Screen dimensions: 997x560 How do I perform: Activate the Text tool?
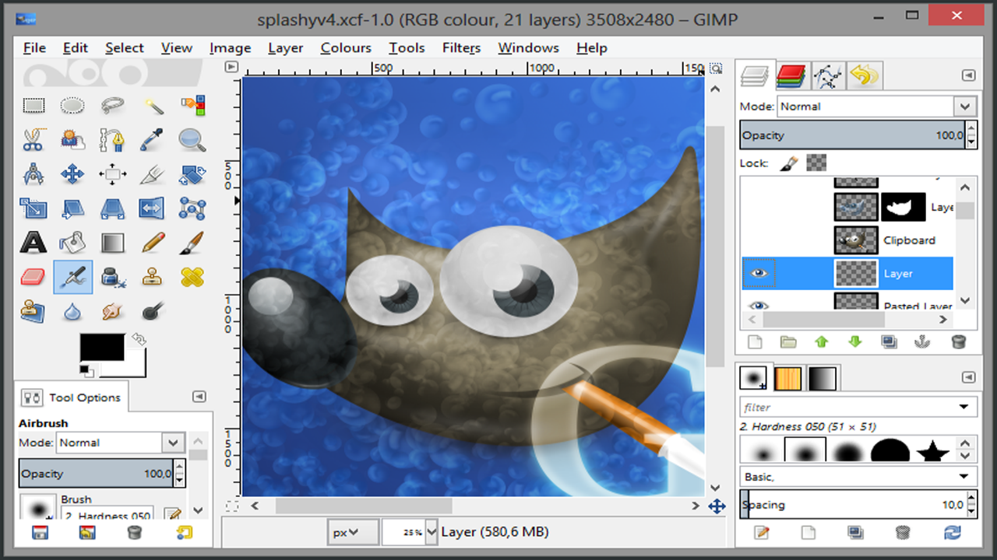(33, 242)
